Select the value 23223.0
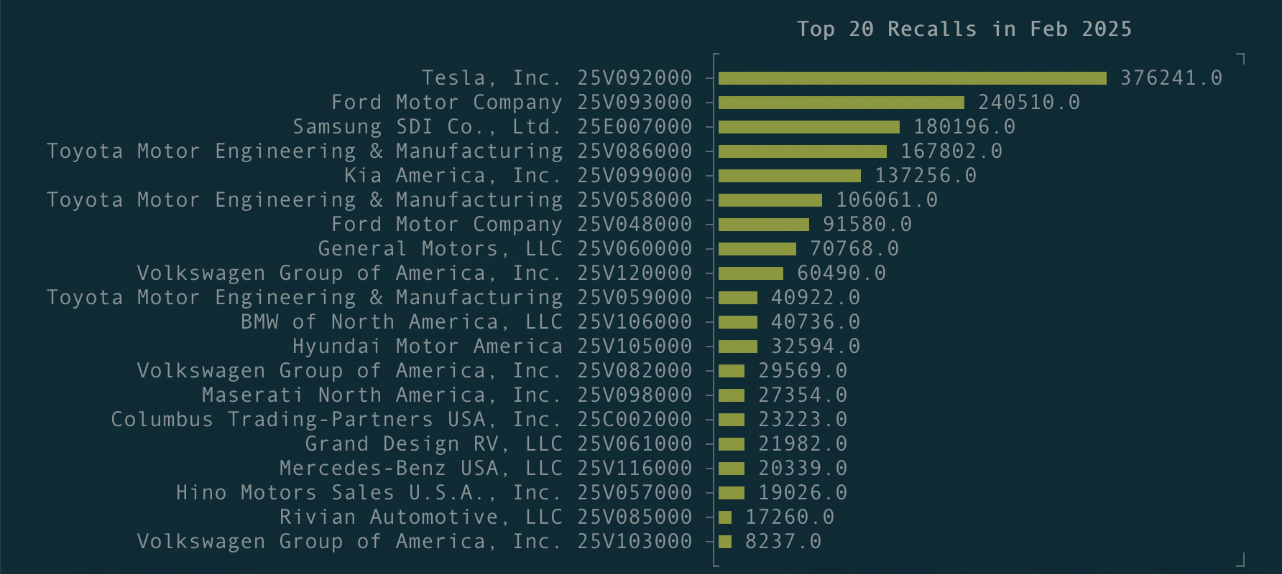 click(x=803, y=419)
